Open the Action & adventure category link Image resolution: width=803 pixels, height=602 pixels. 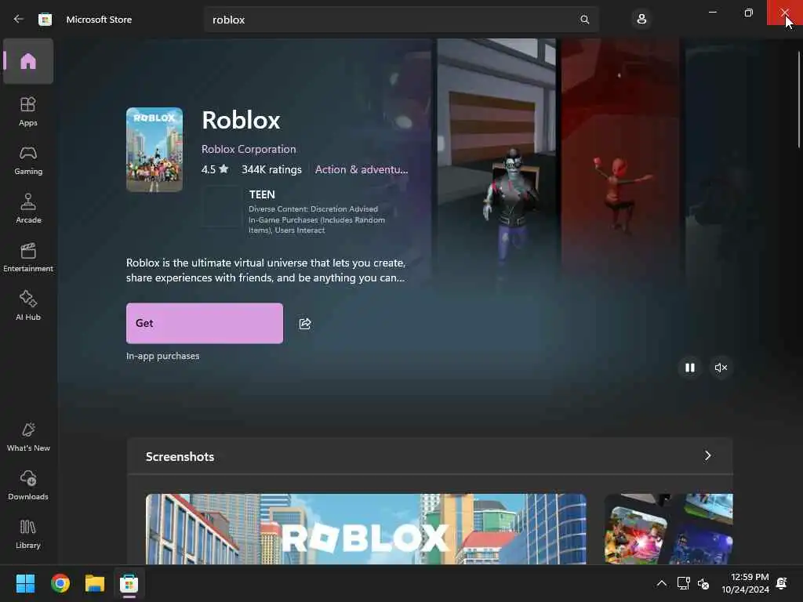361,169
